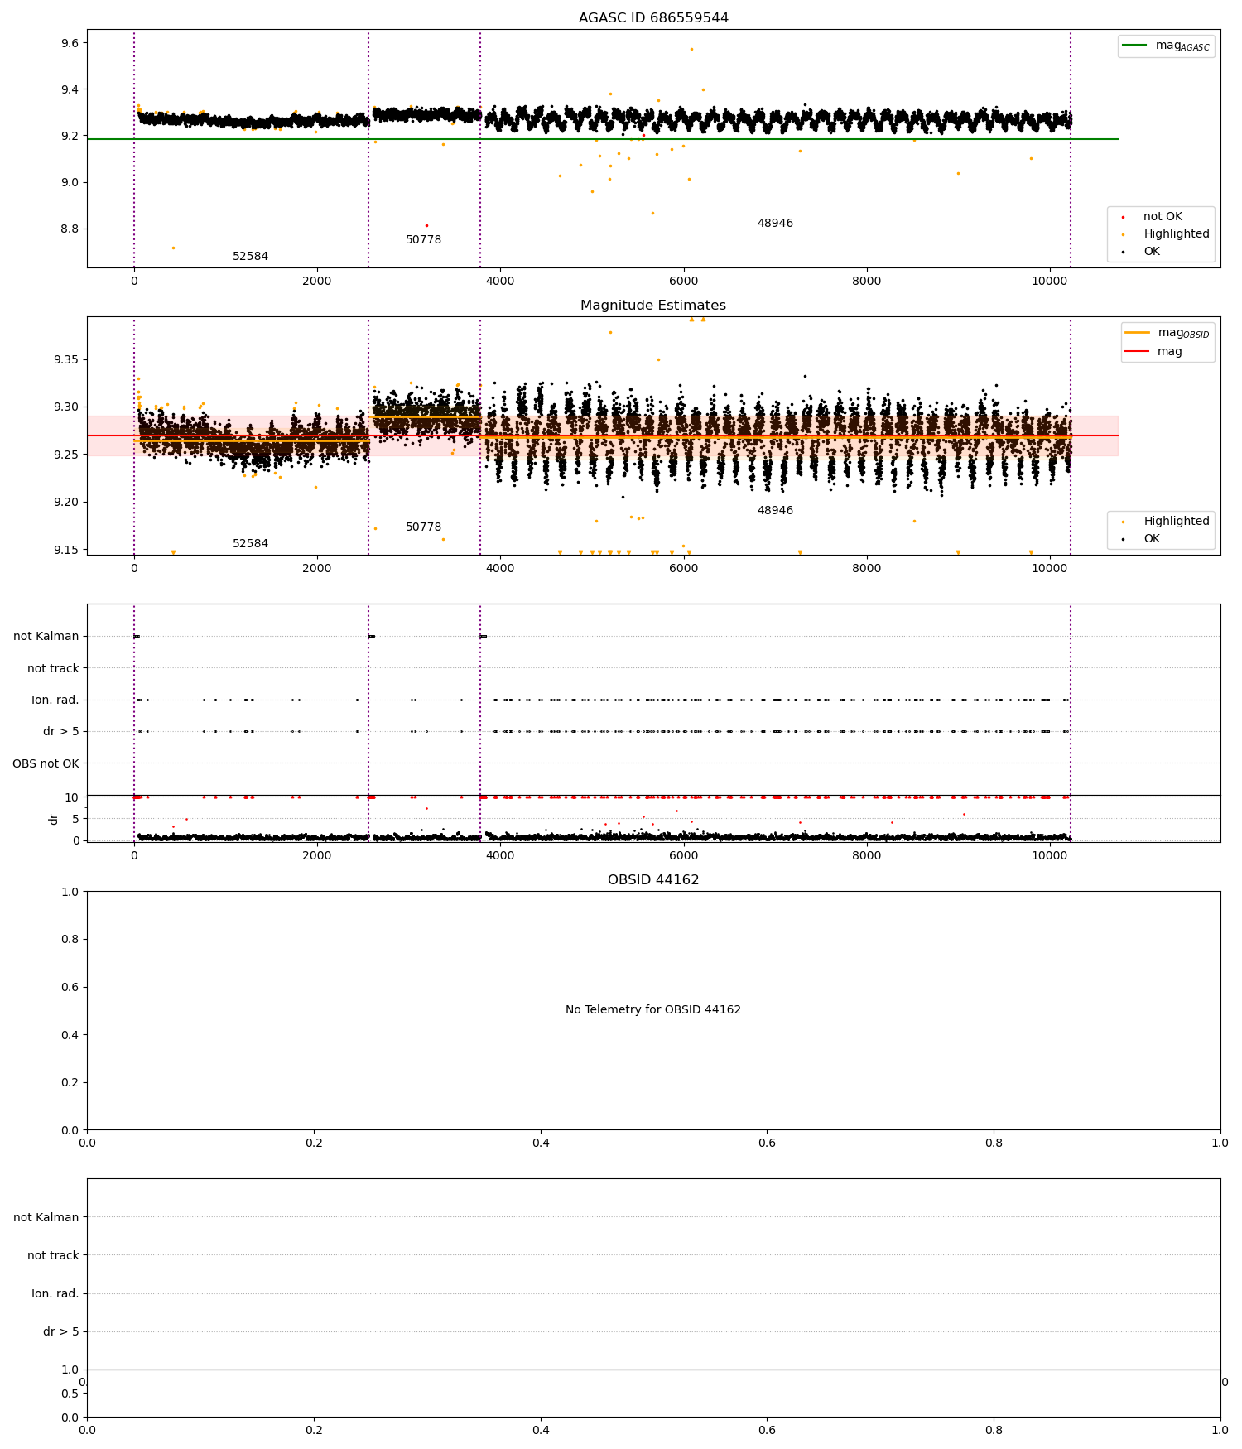Click 'dr > 5' label in the bottom plot
1242x1449 pixels.
pos(61,1331)
